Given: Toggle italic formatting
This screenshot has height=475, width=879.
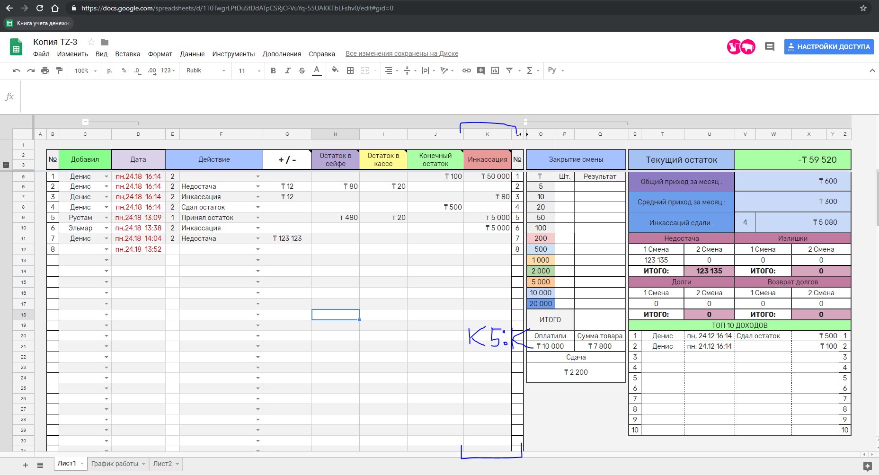Looking at the screenshot, I should [x=287, y=70].
